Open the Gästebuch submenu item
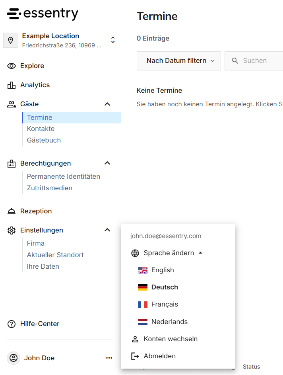 click(44, 140)
